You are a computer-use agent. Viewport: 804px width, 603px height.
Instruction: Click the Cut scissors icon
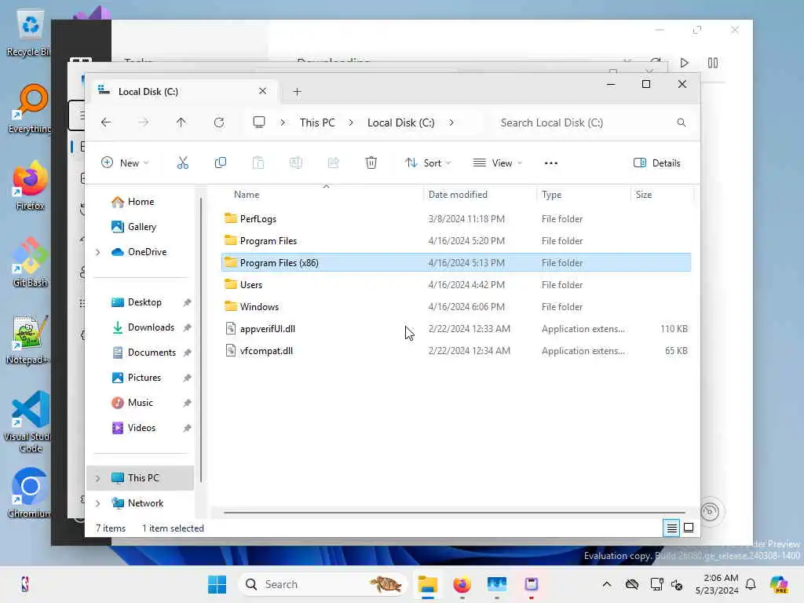[182, 163]
